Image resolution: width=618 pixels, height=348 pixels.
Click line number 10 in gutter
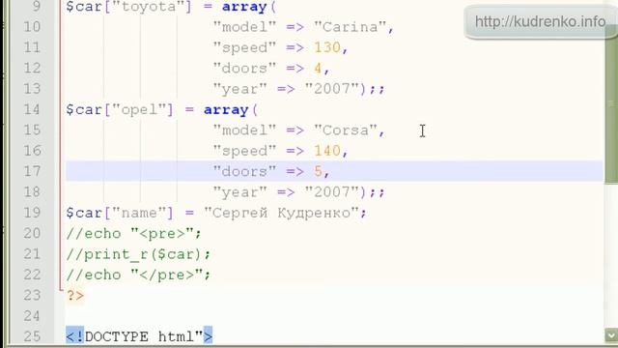pyautogui.click(x=32, y=27)
